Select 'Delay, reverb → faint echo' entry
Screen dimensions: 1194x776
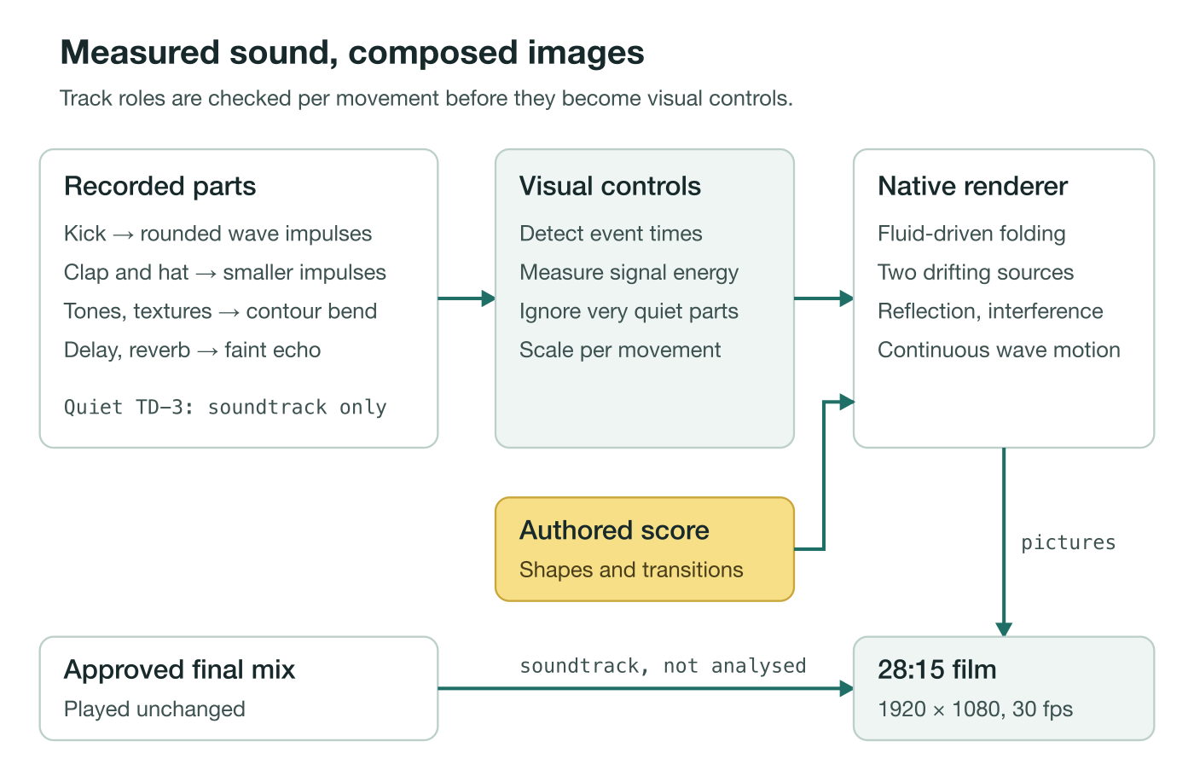click(192, 350)
